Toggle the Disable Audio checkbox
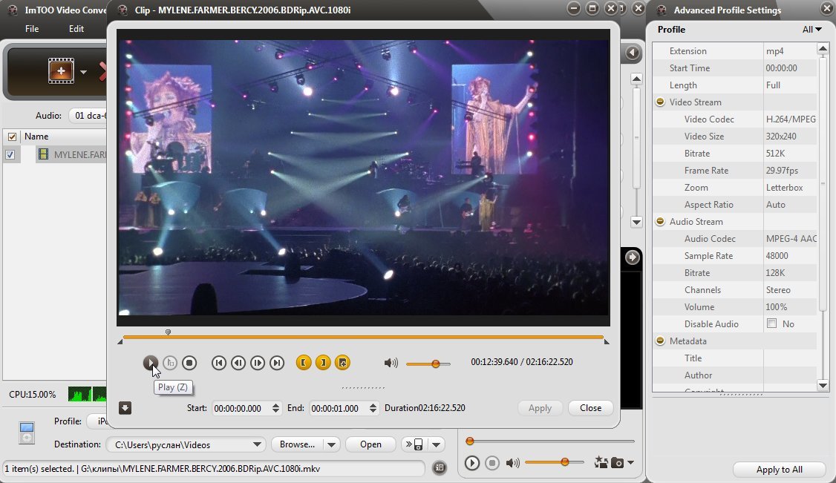Image resolution: width=836 pixels, height=483 pixels. coord(771,323)
